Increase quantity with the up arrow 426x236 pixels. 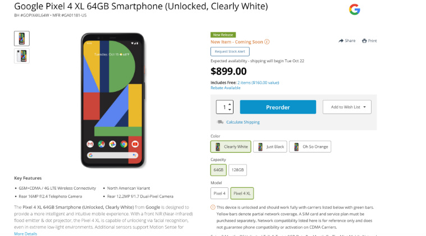[230, 104]
